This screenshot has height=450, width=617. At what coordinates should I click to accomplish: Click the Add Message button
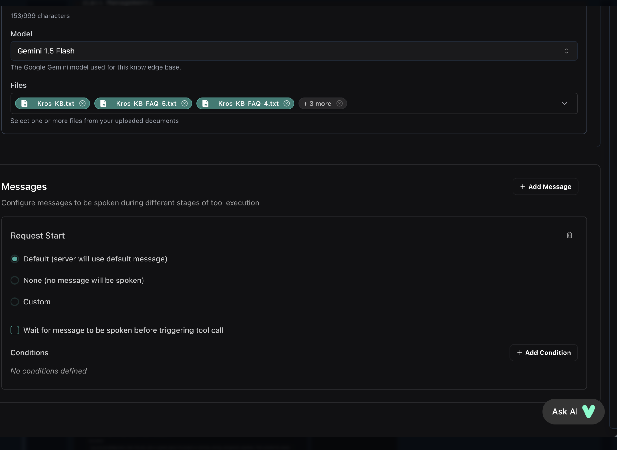click(545, 186)
